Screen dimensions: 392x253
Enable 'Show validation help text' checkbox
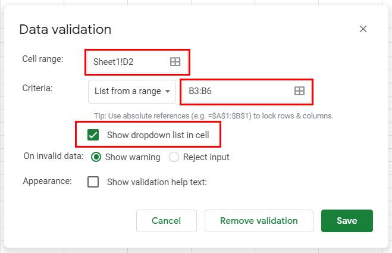93,182
